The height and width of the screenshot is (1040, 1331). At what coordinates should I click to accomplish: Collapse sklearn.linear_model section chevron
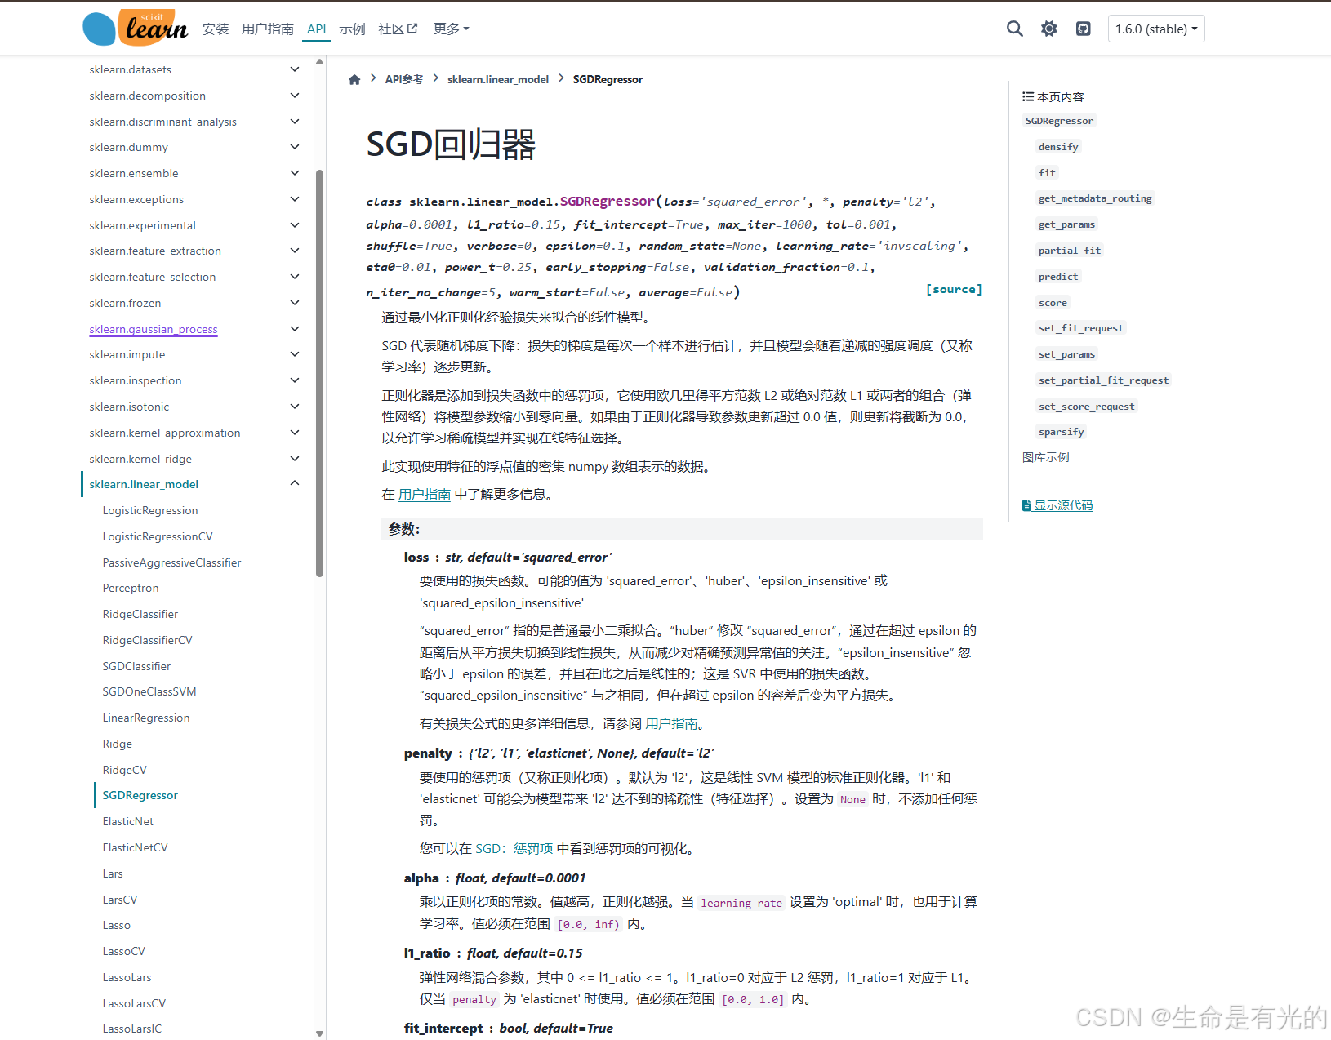click(x=295, y=484)
